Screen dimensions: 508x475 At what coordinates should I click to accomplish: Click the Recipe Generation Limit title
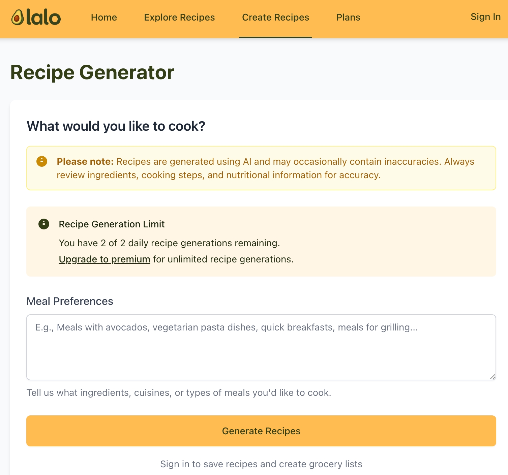click(x=112, y=224)
